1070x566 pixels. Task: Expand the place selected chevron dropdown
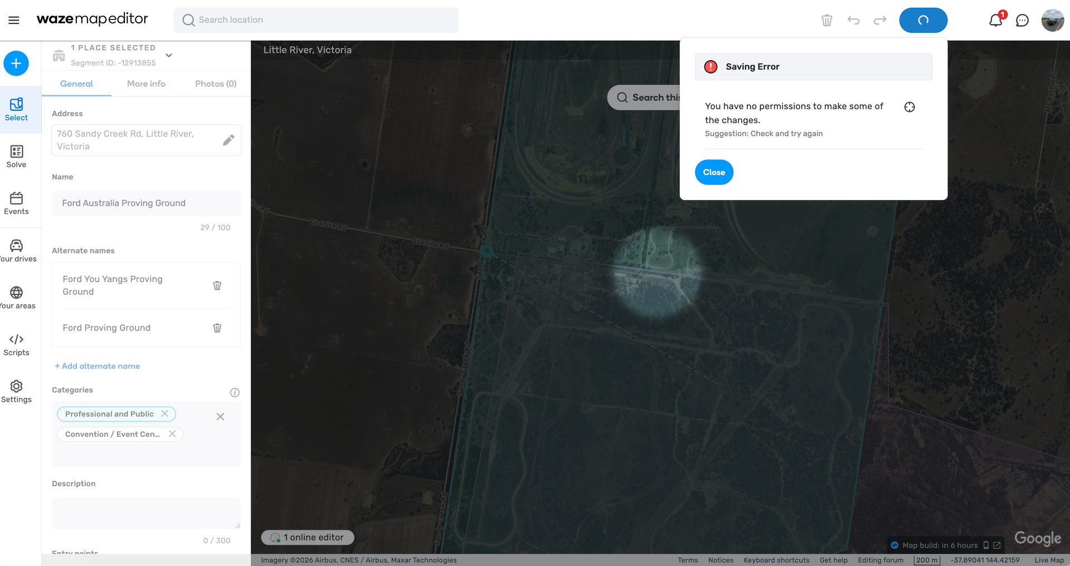point(169,55)
